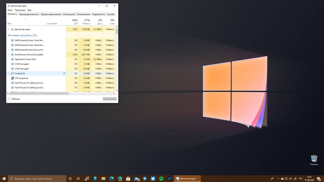Screen dimensions: 324x182
Task: Click the Диспетчер задач taskbar button
Action: (x=187, y=178)
